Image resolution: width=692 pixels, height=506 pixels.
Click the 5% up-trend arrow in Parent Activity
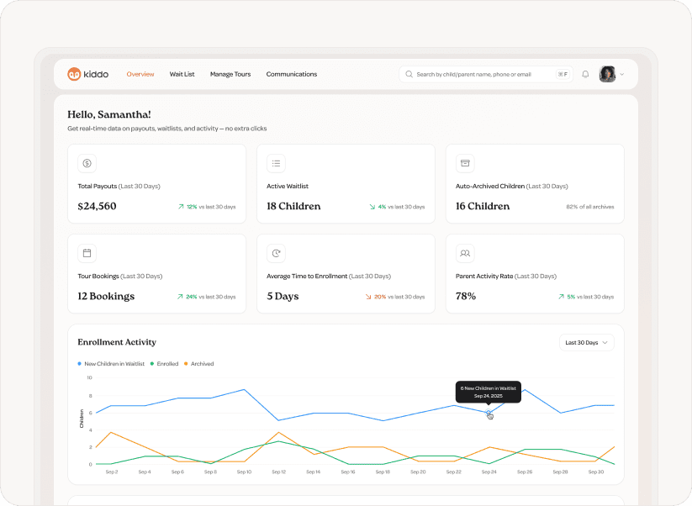pyautogui.click(x=561, y=297)
